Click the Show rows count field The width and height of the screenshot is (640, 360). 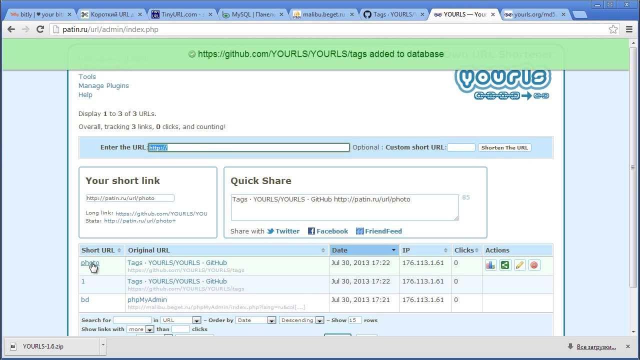pos(355,320)
